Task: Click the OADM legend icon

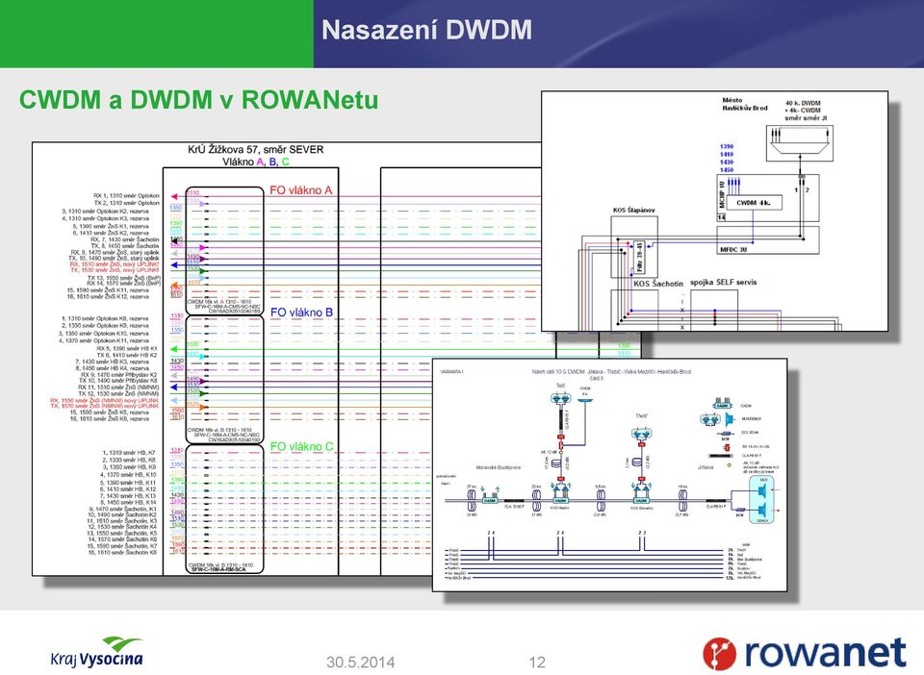Action: click(722, 405)
